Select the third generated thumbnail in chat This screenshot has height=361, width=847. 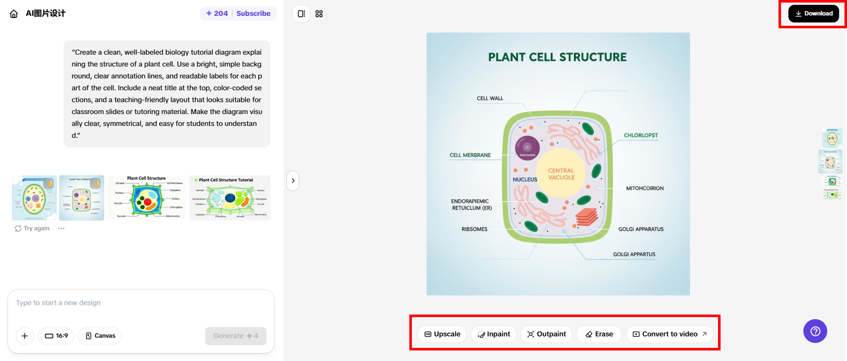(x=147, y=198)
